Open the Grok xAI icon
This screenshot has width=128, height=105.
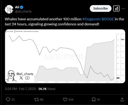[x=116, y=8]
